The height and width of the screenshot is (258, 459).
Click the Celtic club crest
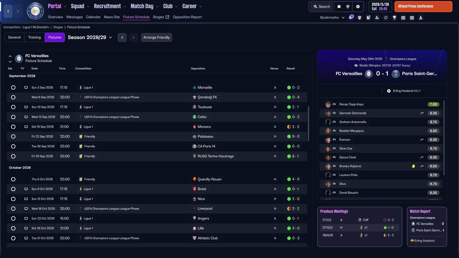(x=194, y=117)
